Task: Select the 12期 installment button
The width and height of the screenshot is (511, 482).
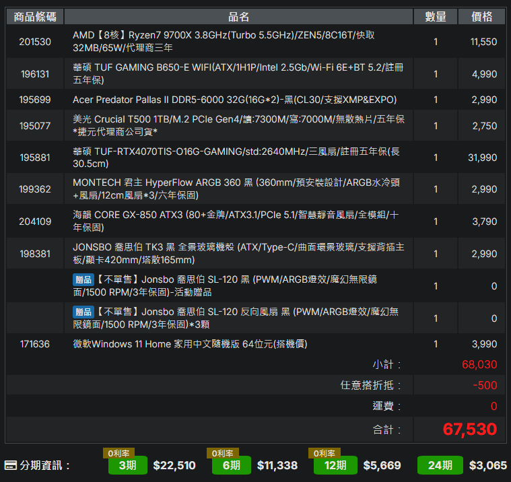Action: (335, 465)
